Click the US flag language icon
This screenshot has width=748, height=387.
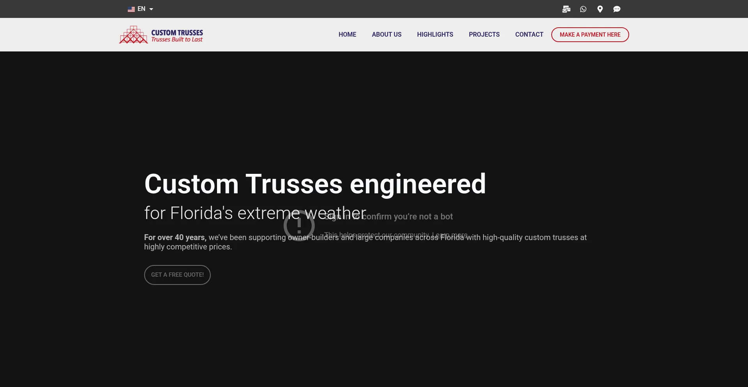click(131, 9)
